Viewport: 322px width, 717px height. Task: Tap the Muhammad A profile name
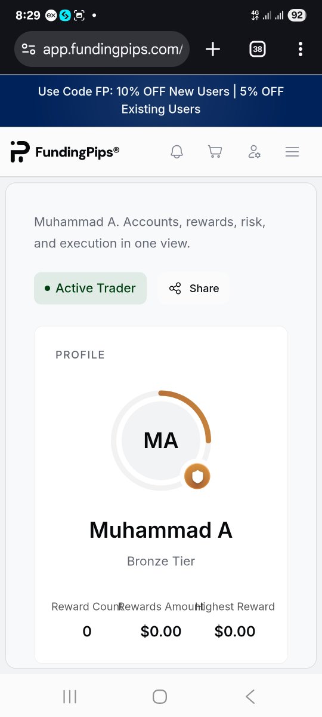point(161,530)
